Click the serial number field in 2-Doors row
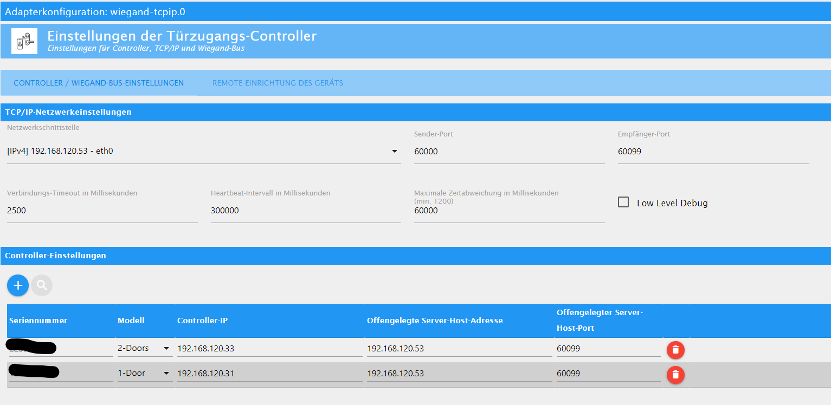Viewport: 831px width, 405px height. (61, 348)
